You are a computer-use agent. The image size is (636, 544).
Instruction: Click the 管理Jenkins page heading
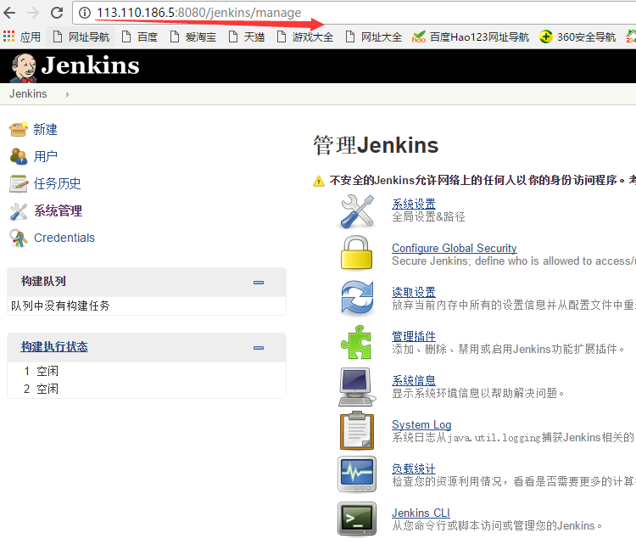pyautogui.click(x=376, y=145)
